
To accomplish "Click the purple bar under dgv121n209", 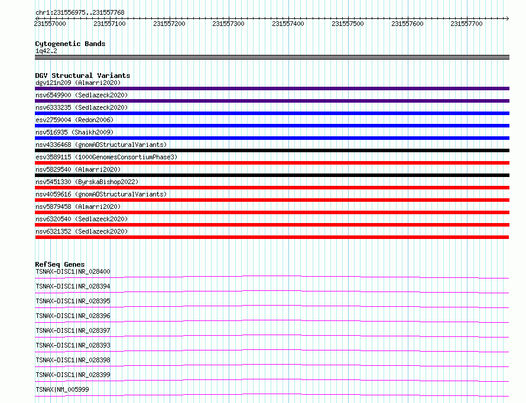I will [x=272, y=89].
